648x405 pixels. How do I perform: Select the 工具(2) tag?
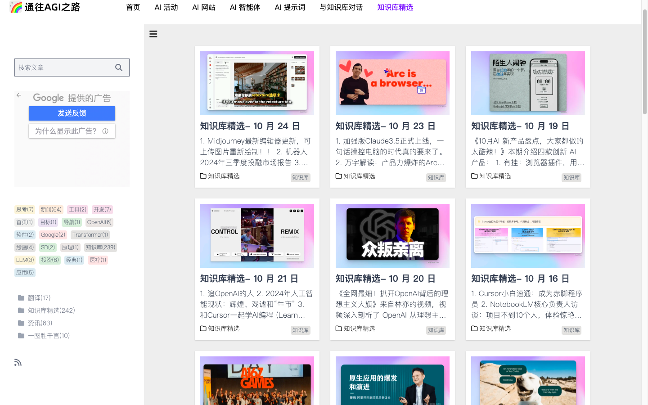pos(77,210)
